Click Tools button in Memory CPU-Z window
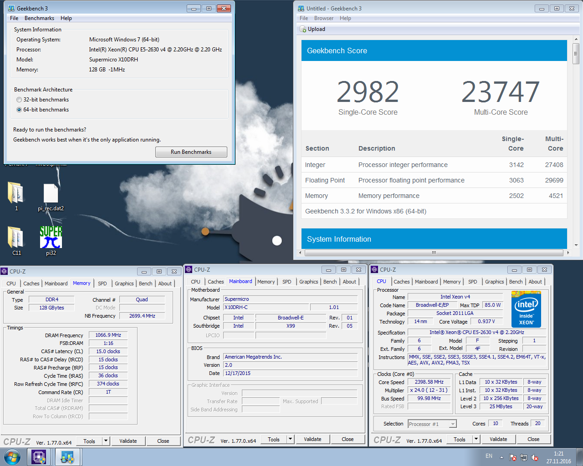This screenshot has width=583, height=466. click(x=89, y=441)
